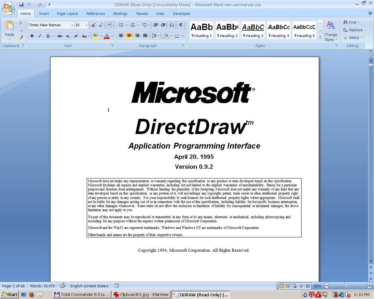
Task: Click the Copy icon in Clipboard group
Action: tap(21, 30)
